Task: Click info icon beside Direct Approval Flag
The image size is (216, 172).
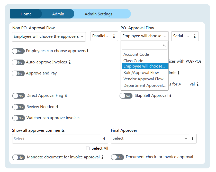Action: [x=66, y=95]
